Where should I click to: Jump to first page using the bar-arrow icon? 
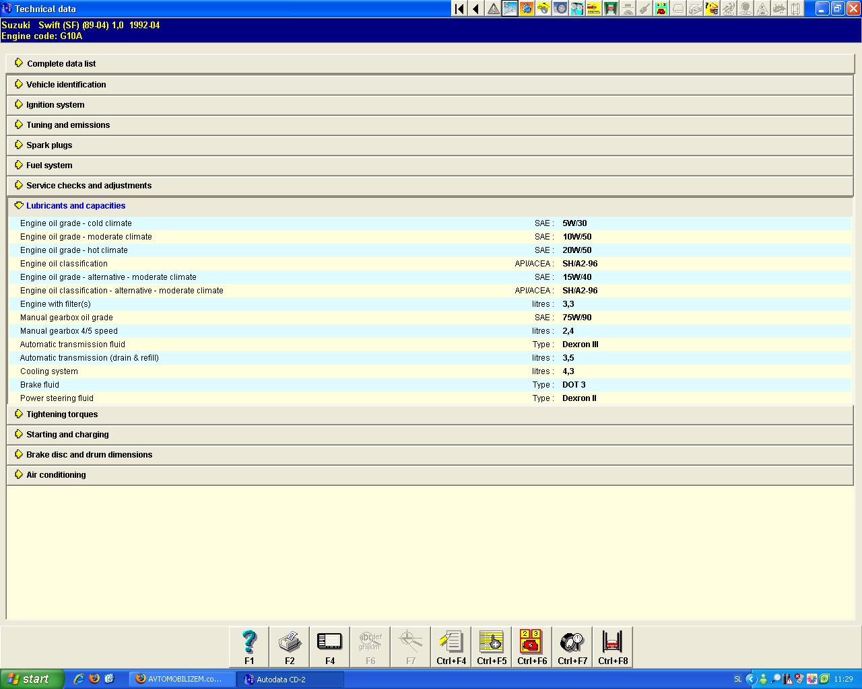click(459, 9)
